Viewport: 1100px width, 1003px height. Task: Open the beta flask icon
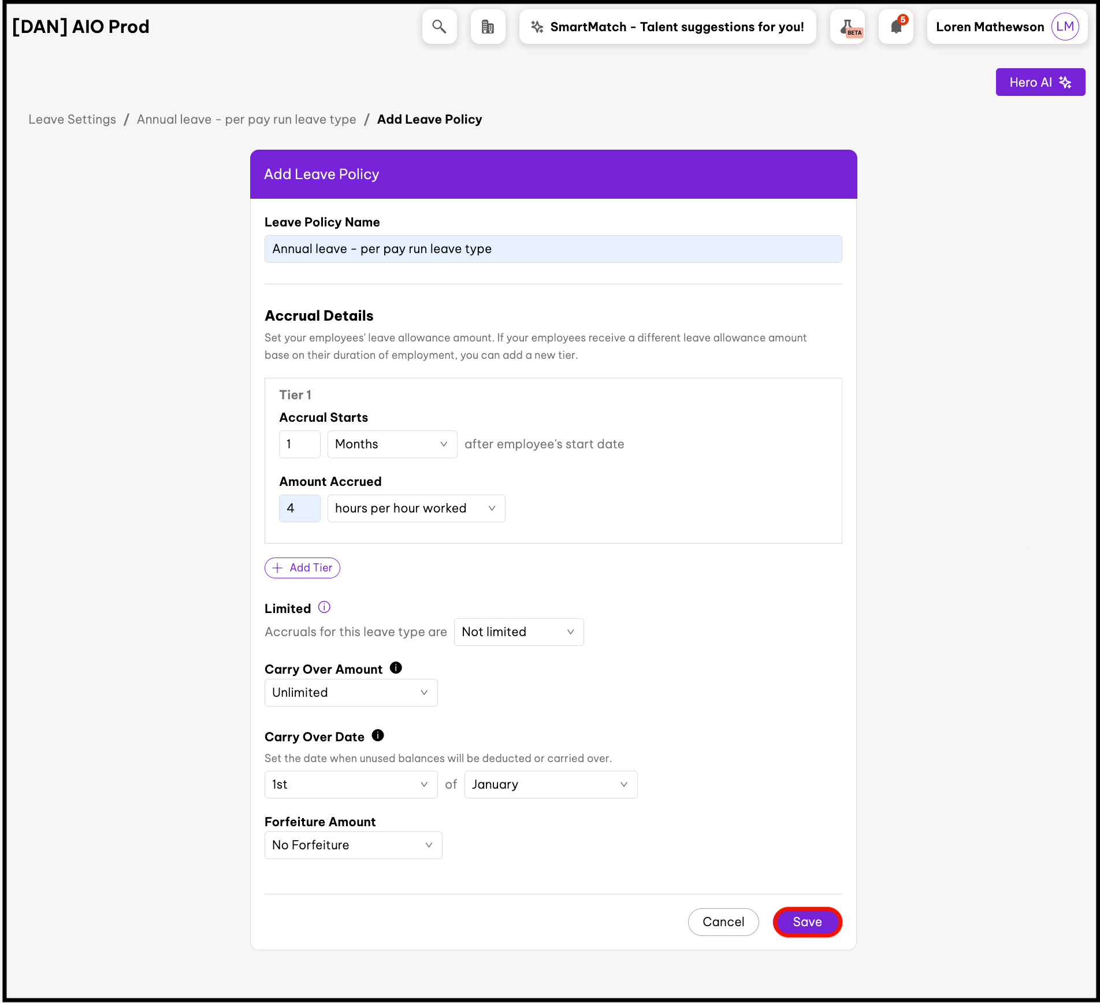coord(848,27)
